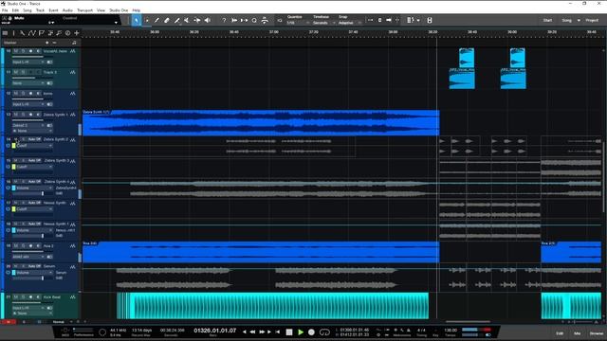The image size is (607, 341).
Task: Click the marker track flag icon
Action: click(x=41, y=33)
